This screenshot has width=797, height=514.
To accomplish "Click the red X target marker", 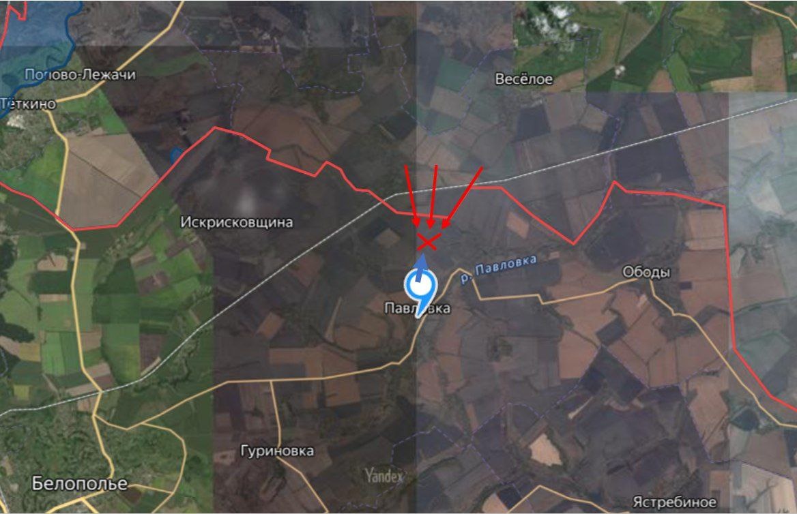I will pos(427,242).
